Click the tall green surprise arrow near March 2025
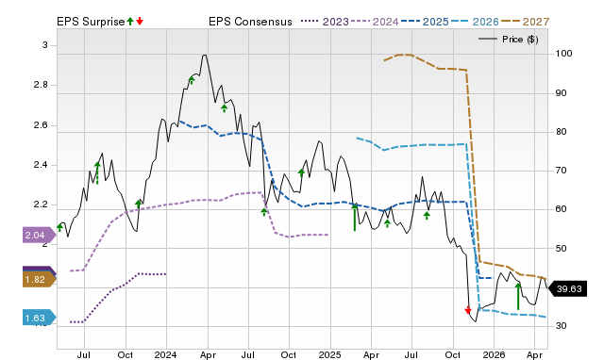 (x=355, y=217)
